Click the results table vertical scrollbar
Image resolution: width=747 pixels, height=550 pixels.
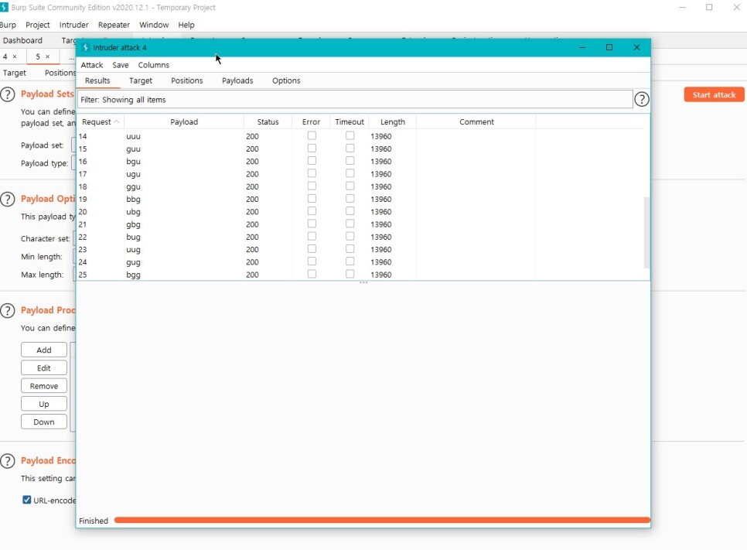point(646,233)
